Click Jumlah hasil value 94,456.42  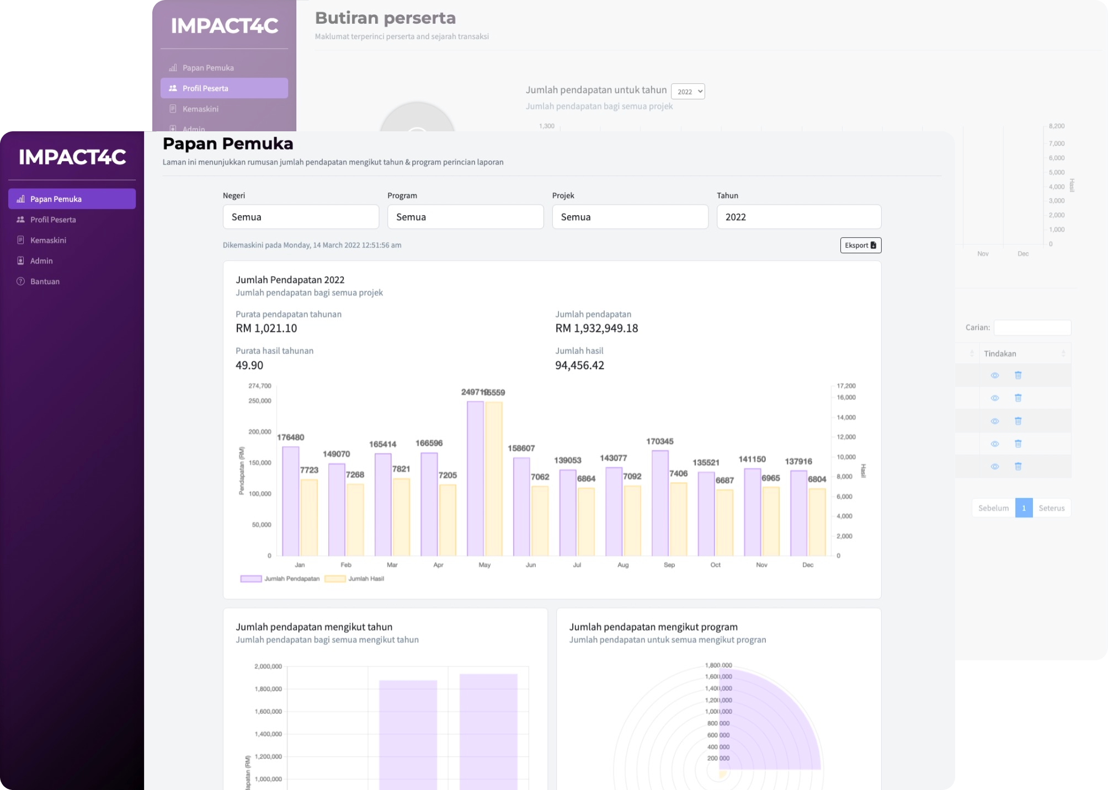(579, 365)
